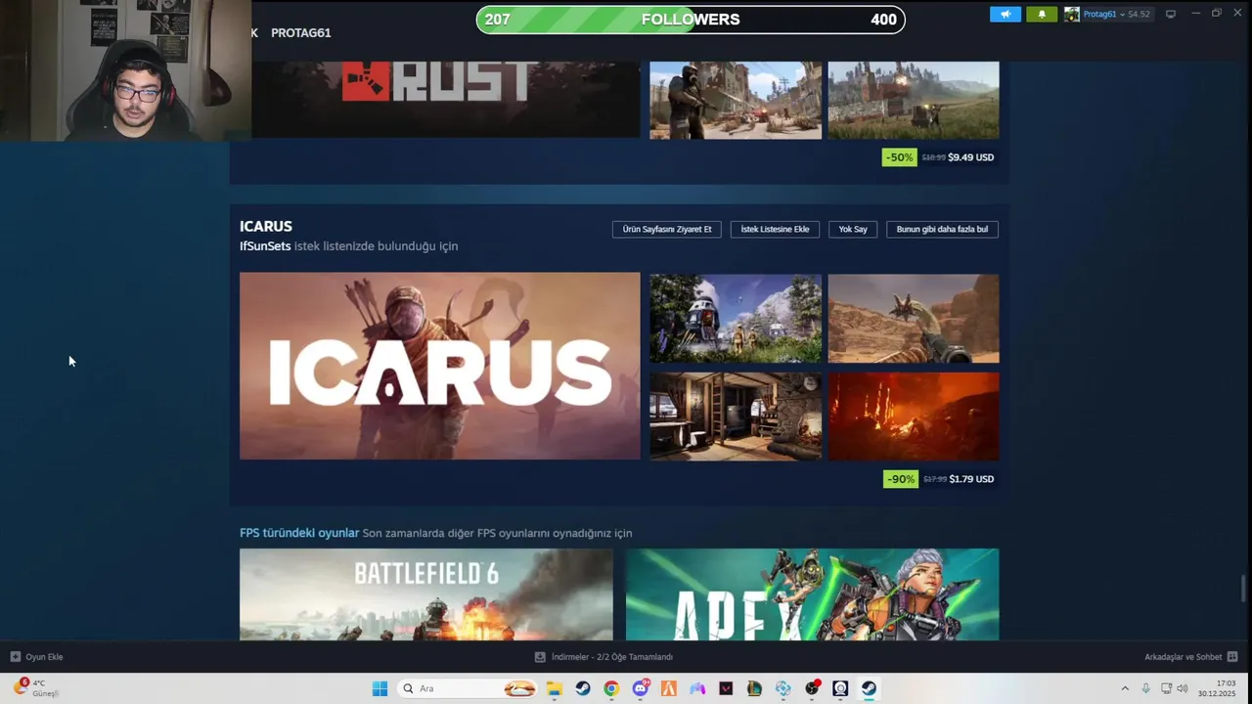Open the Windows Start menu
1252x704 pixels.
pos(380,688)
